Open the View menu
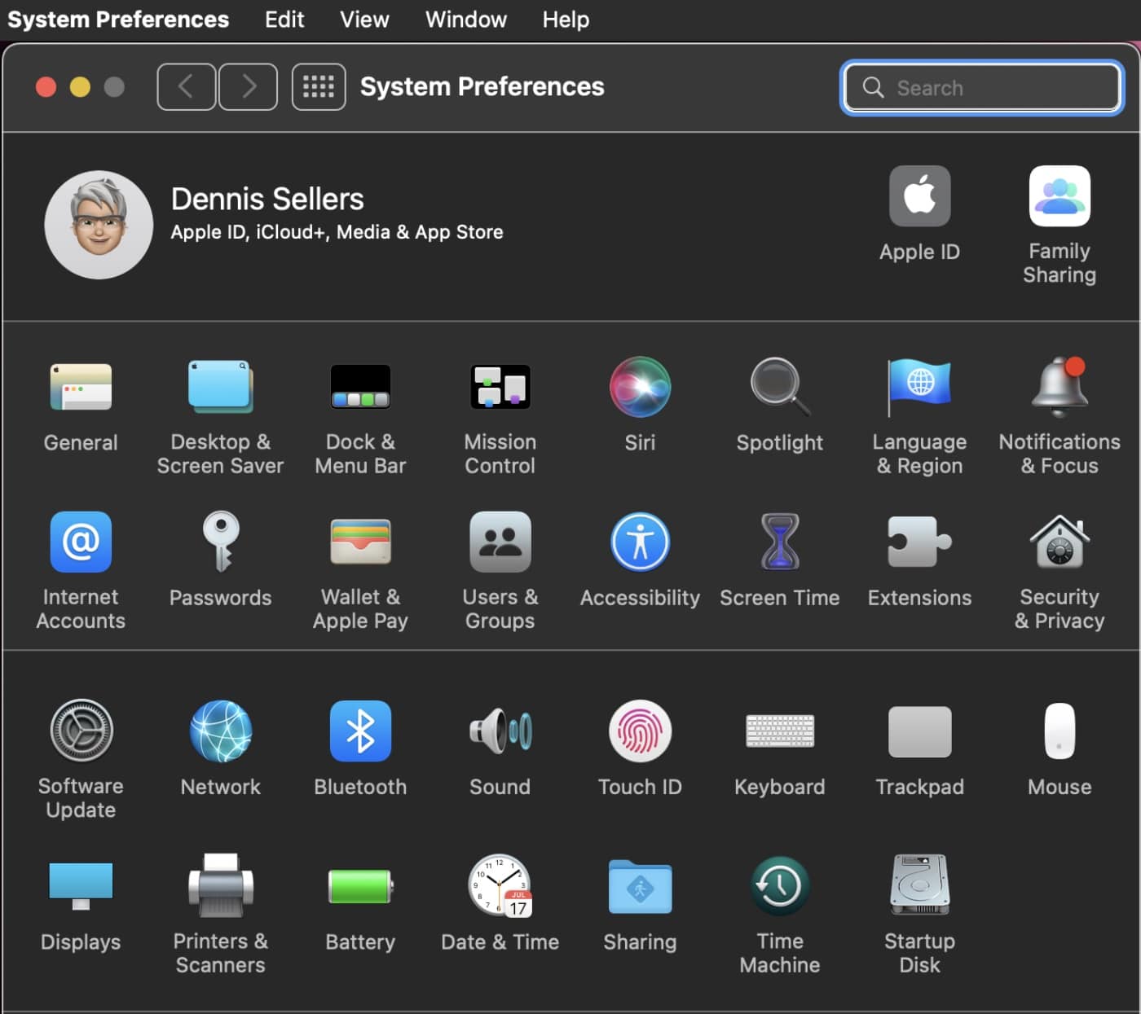The width and height of the screenshot is (1141, 1014). click(364, 20)
